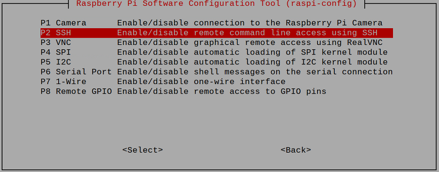Click the shell messages serial connection description

255,72
